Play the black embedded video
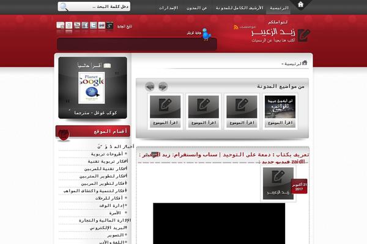 pyautogui.click(x=219, y=223)
